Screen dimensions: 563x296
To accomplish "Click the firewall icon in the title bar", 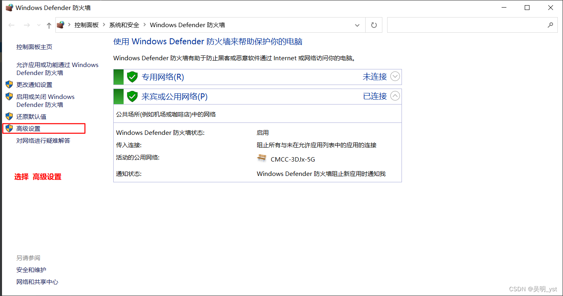I will pos(9,8).
